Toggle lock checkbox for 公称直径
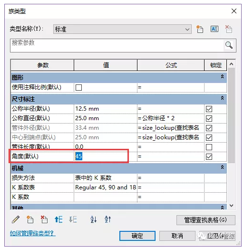This screenshot has height=249, width=244. tap(209, 118)
